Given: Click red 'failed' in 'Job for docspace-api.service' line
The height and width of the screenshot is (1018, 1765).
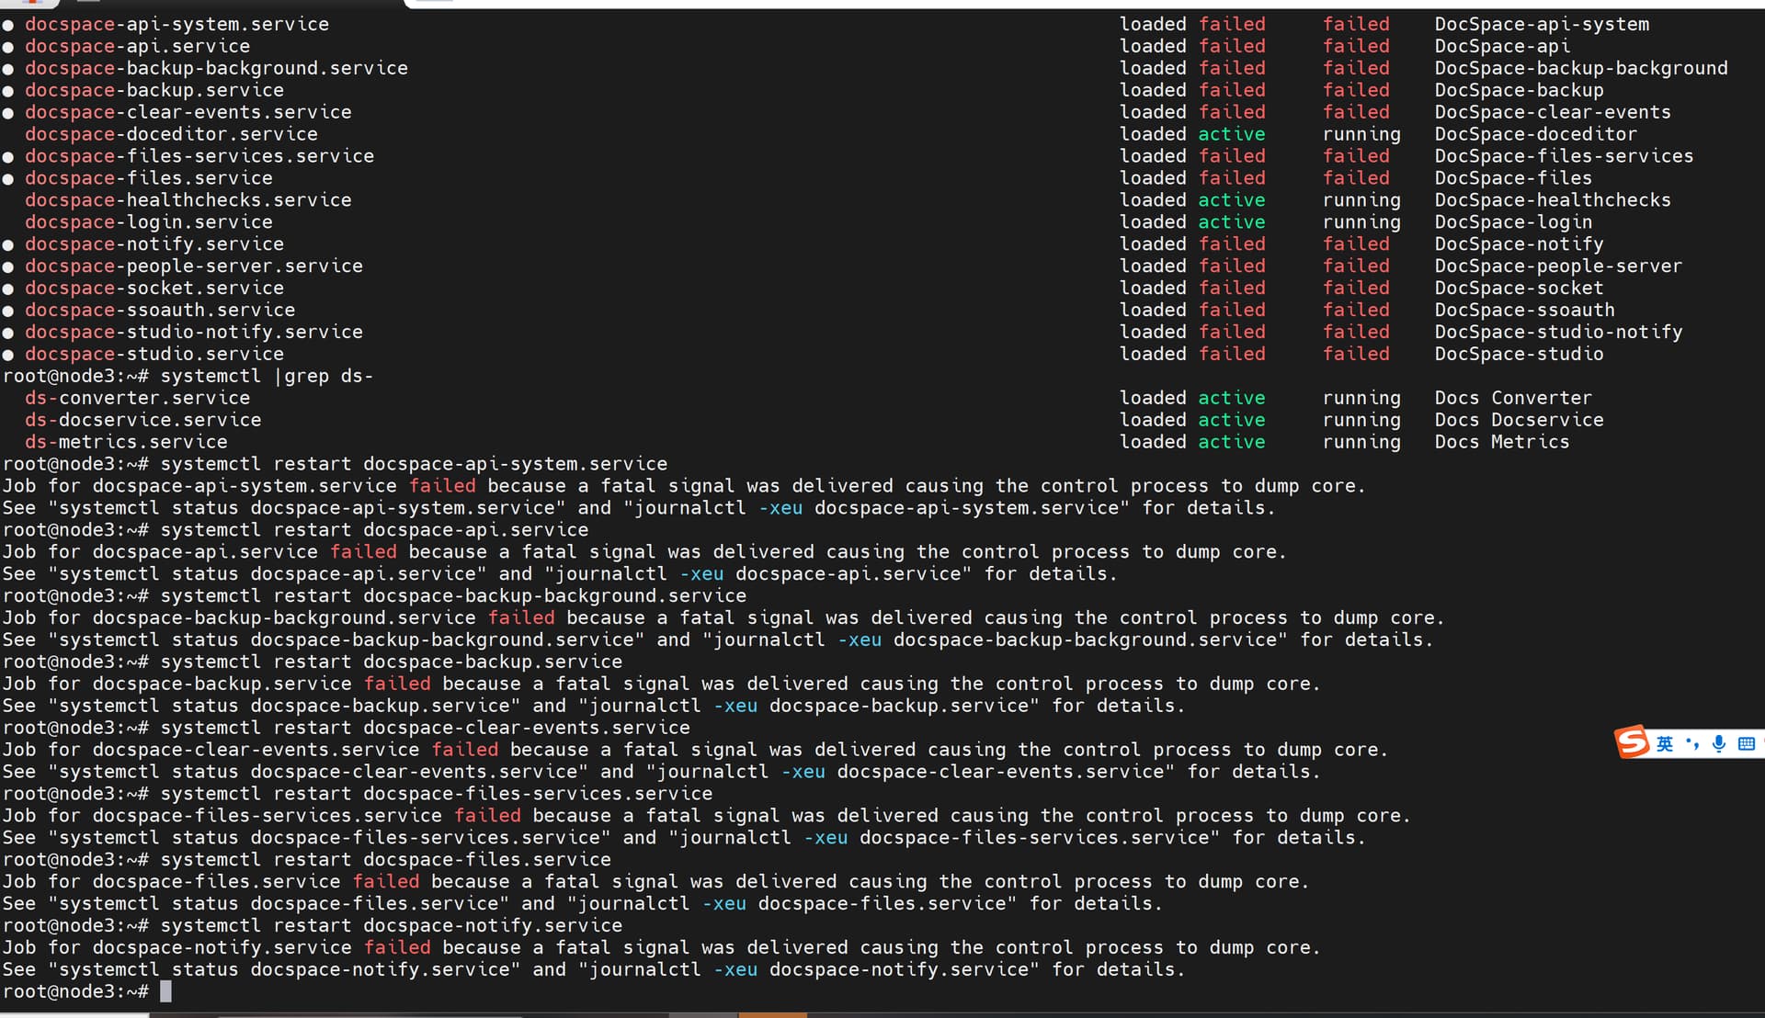Looking at the screenshot, I should tap(363, 552).
